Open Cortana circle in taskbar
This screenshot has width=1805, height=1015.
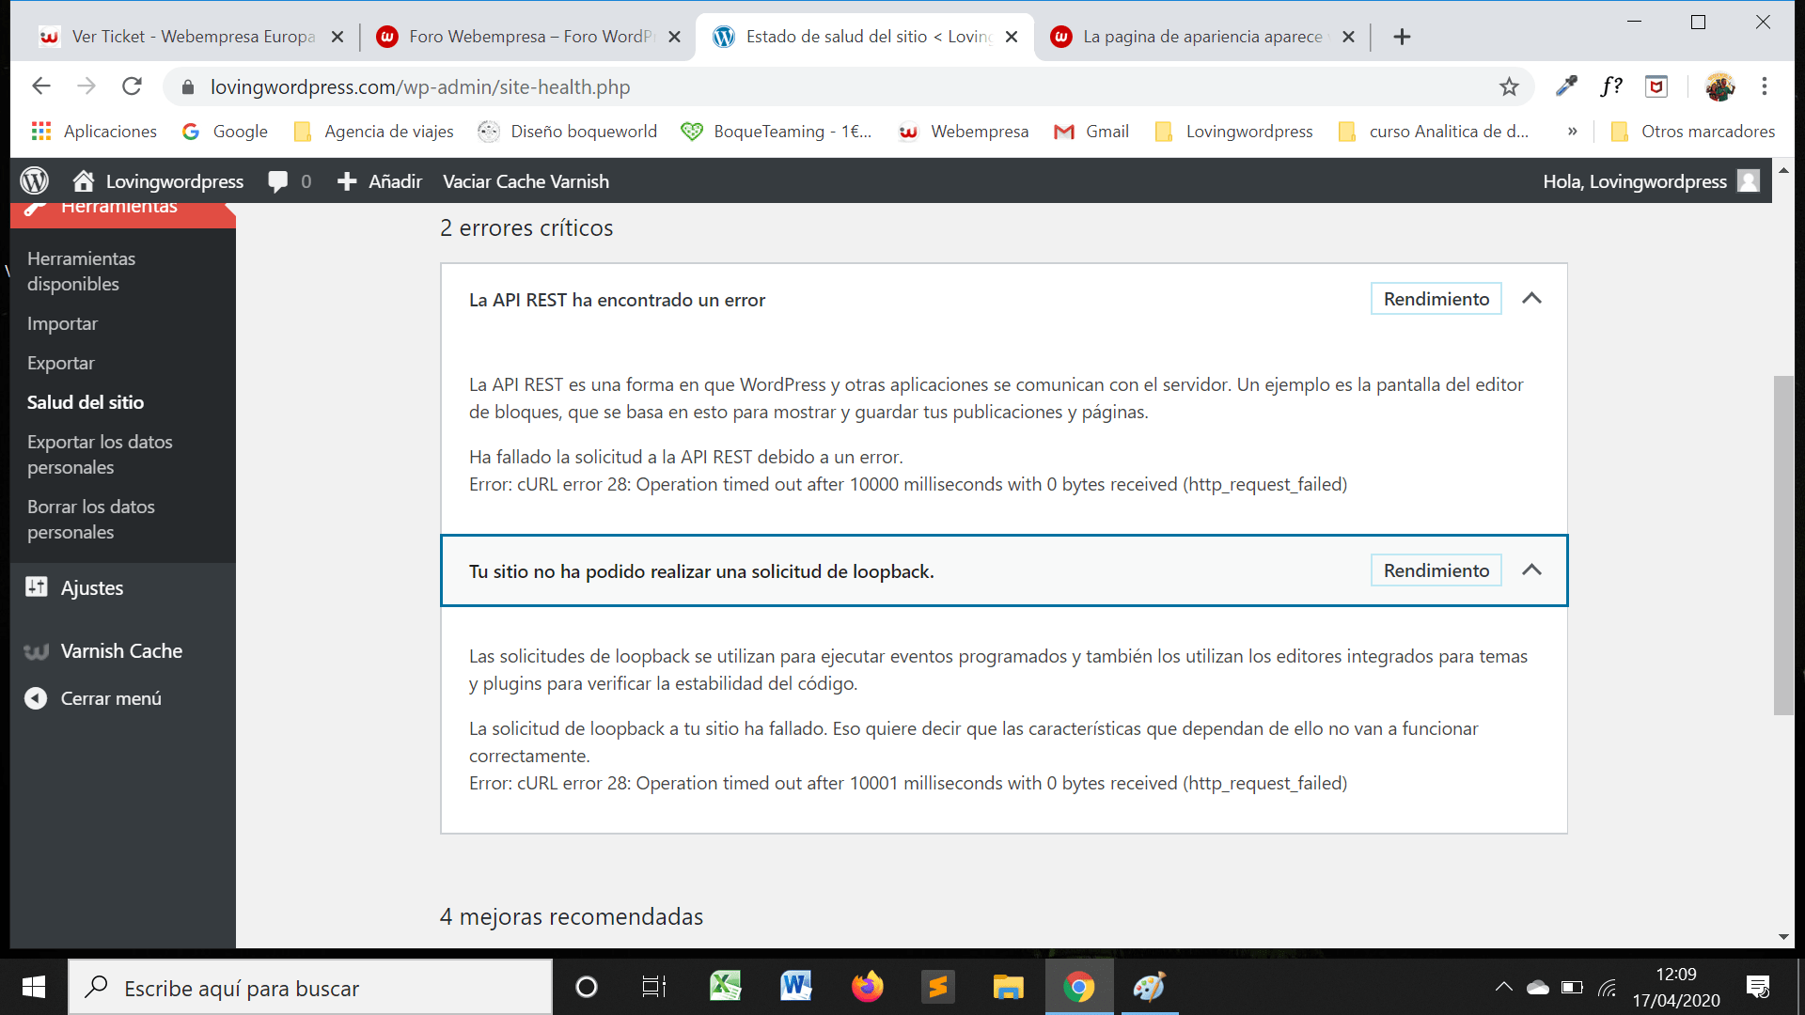(x=587, y=987)
